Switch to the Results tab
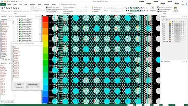Image resolution: width=188 pixels, height=106 pixels. coord(54,4)
